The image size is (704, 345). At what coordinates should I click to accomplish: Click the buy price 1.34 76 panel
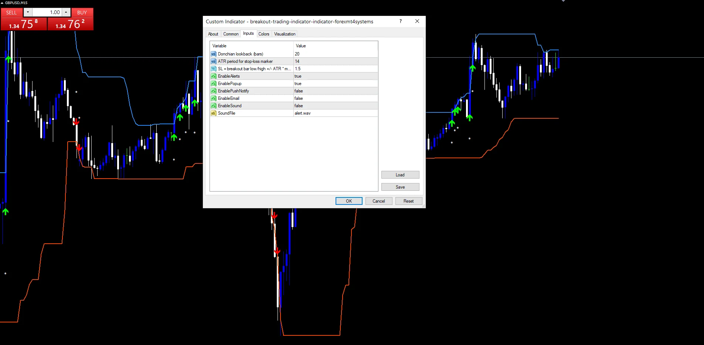pos(70,24)
